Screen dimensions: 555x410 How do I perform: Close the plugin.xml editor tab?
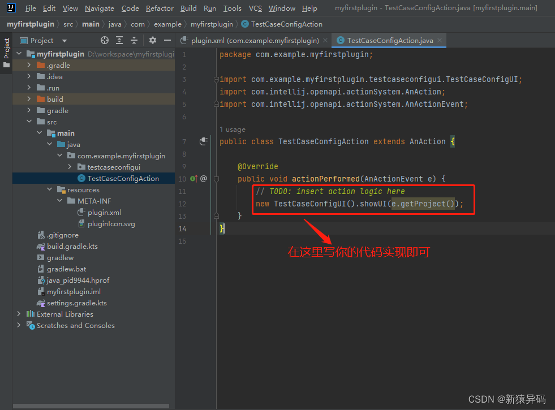325,40
